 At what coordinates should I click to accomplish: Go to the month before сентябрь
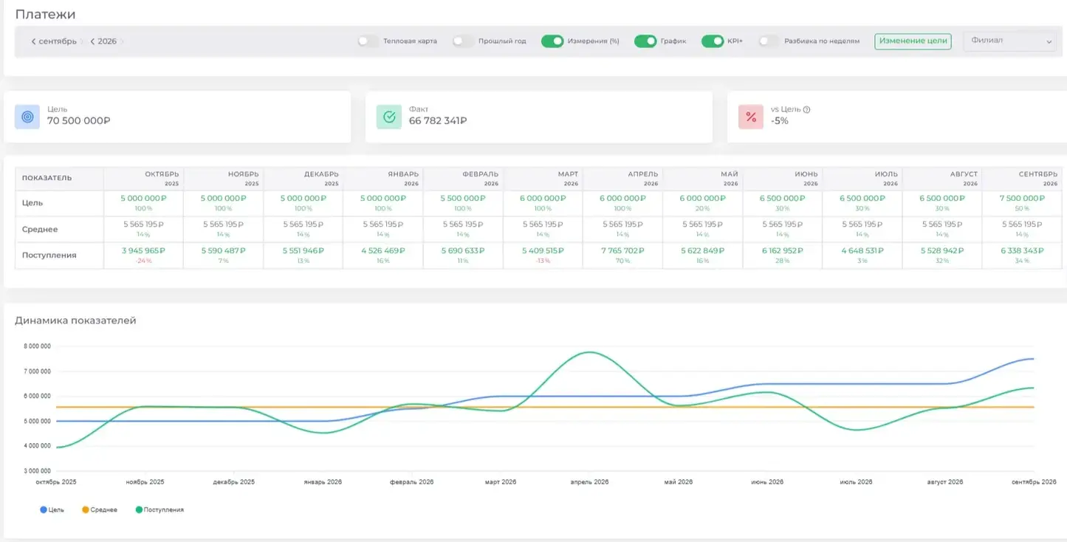[x=34, y=41]
